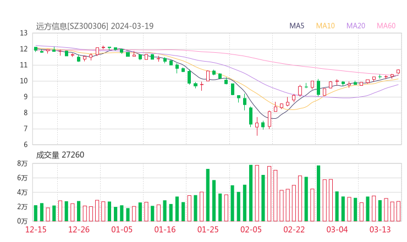
Task: Pick the 02-22 date marker
Action: (x=294, y=230)
